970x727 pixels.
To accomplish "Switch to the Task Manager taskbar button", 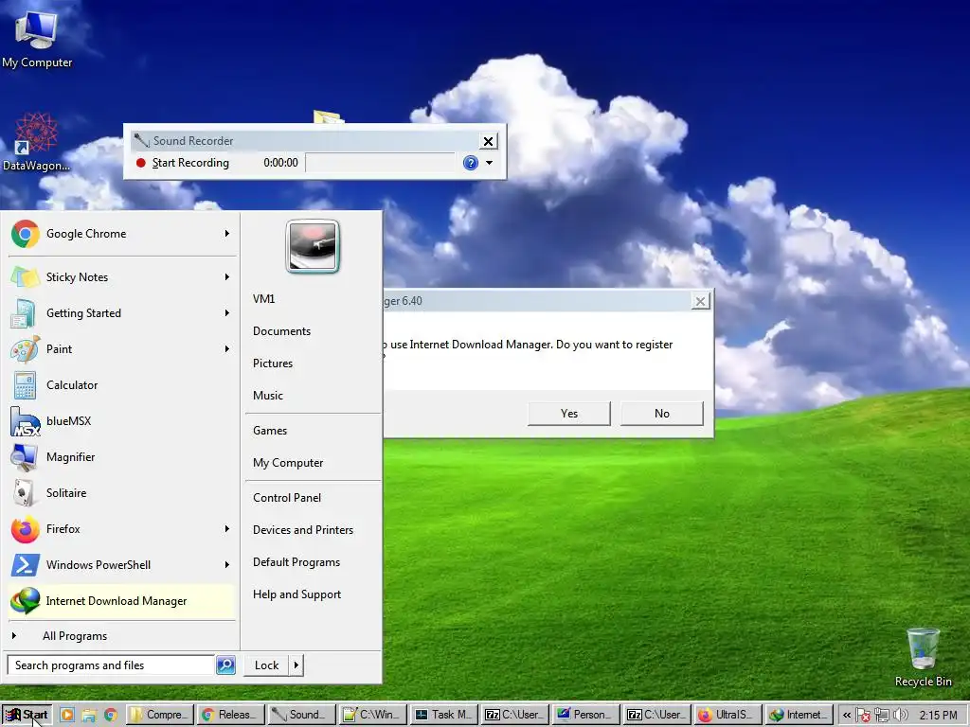I will point(444,715).
